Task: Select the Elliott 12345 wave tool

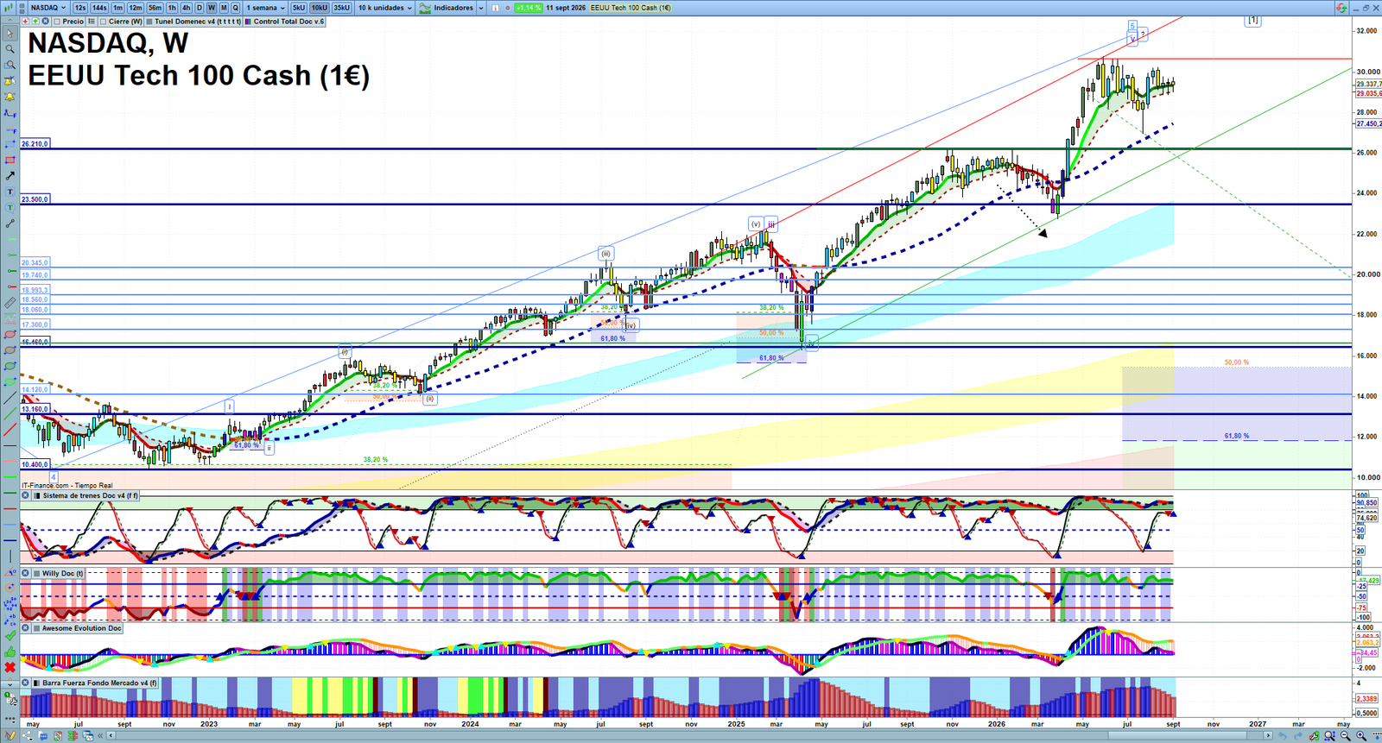Action: tap(10, 604)
